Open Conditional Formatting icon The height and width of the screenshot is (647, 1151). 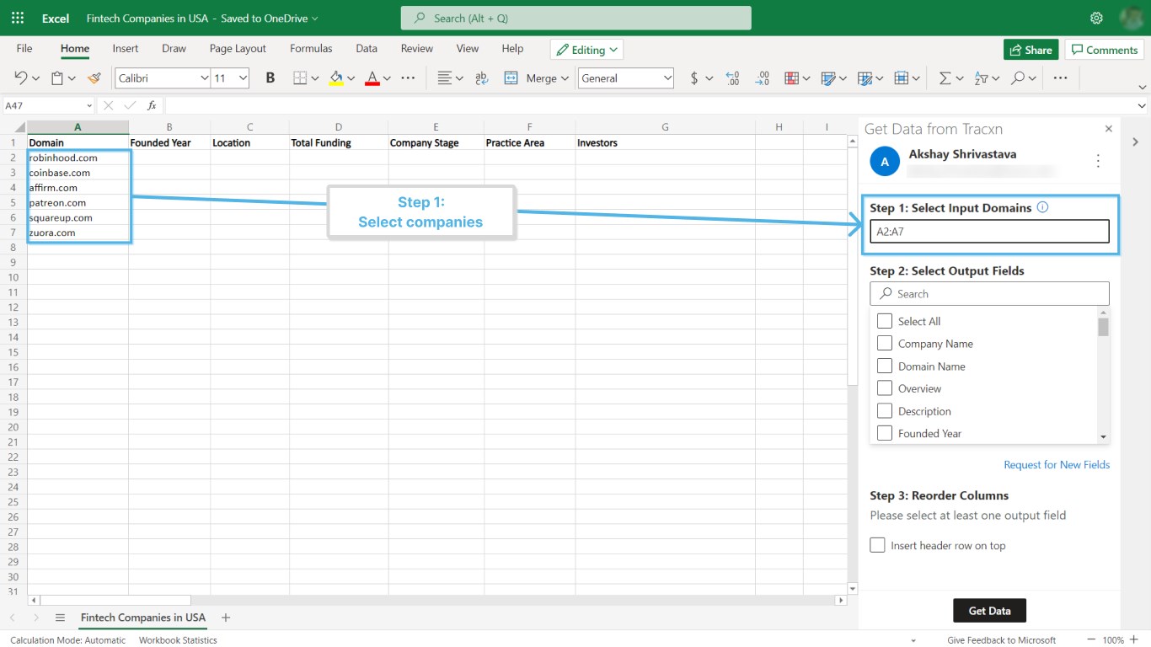(791, 78)
